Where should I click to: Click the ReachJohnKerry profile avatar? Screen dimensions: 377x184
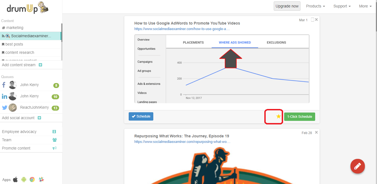13,108
